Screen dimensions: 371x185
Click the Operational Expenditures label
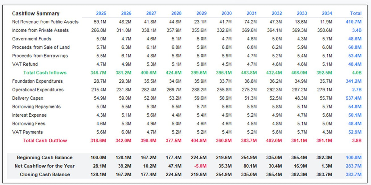coord(38,90)
